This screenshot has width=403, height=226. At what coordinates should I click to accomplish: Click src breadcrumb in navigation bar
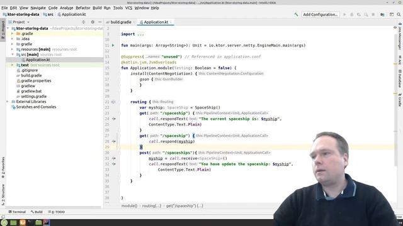pyautogui.click(x=48, y=14)
